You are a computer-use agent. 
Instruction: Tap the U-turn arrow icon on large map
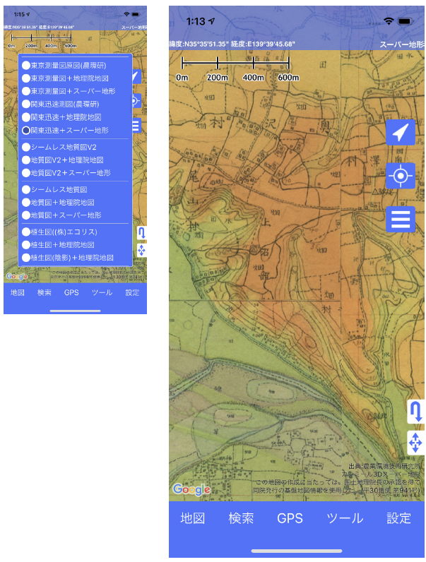pos(416,412)
